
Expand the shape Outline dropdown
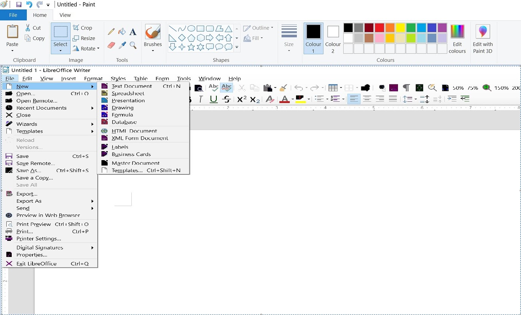(x=258, y=28)
